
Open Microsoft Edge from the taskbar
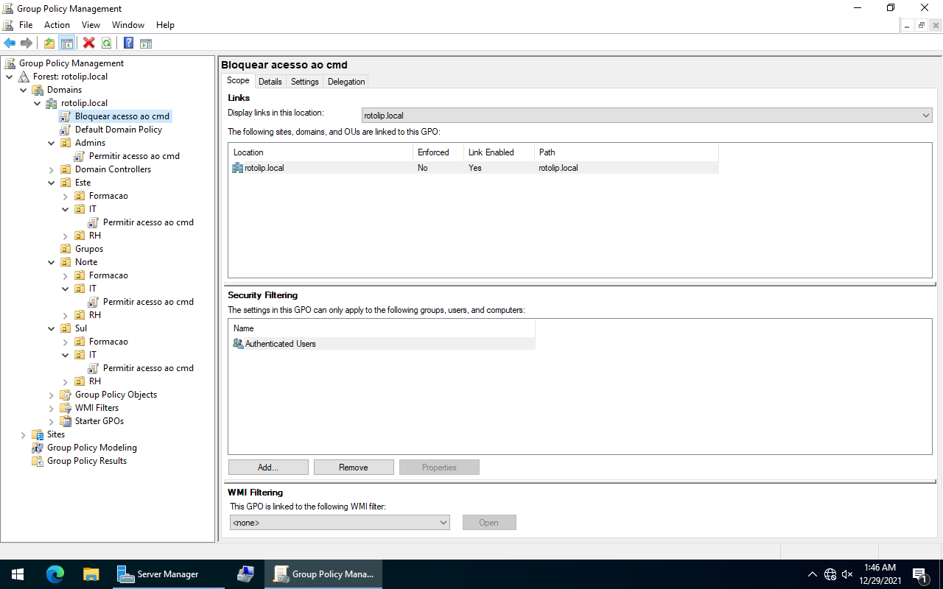55,574
